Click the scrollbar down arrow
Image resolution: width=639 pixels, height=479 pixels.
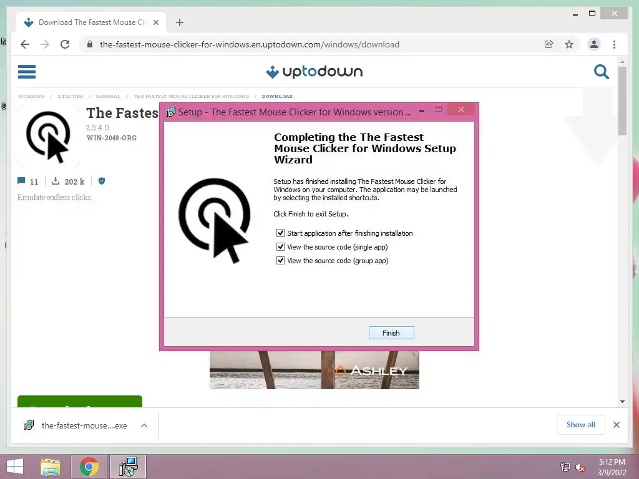622,402
